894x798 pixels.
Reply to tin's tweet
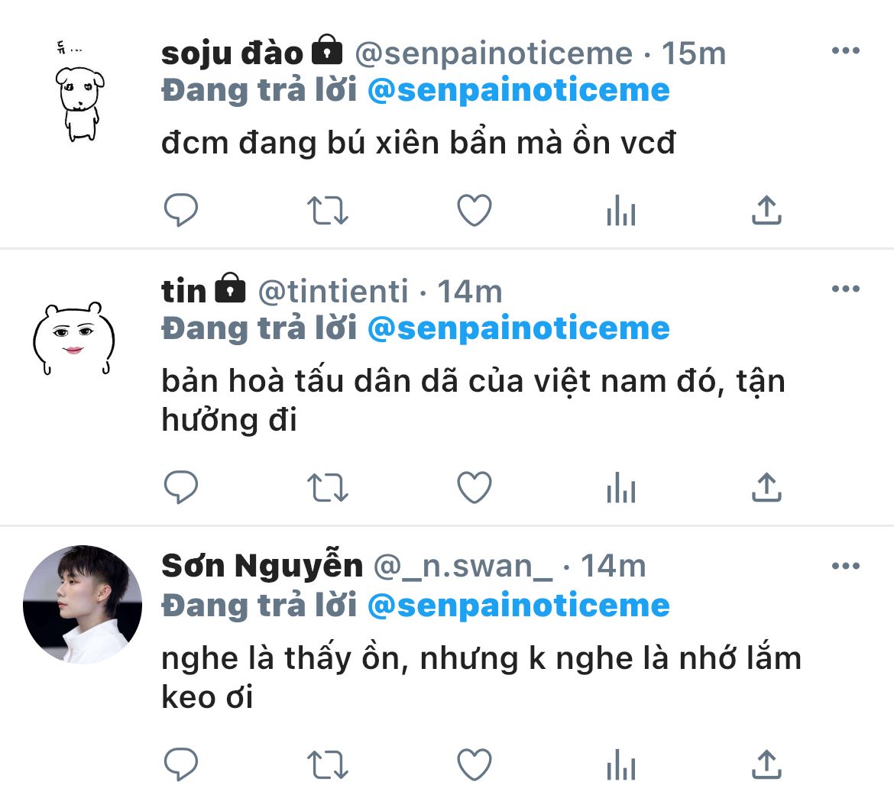[181, 487]
